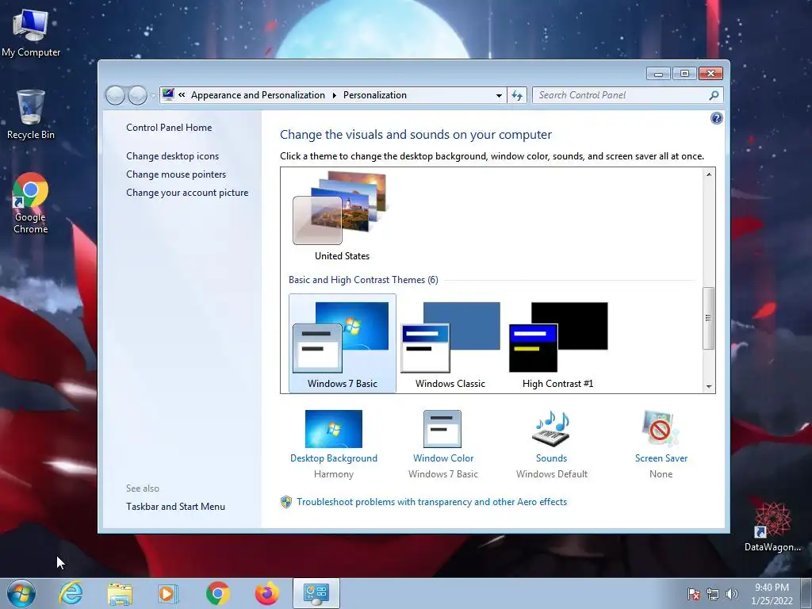812x609 pixels.
Task: Open Change desktop icons link
Action: point(172,156)
